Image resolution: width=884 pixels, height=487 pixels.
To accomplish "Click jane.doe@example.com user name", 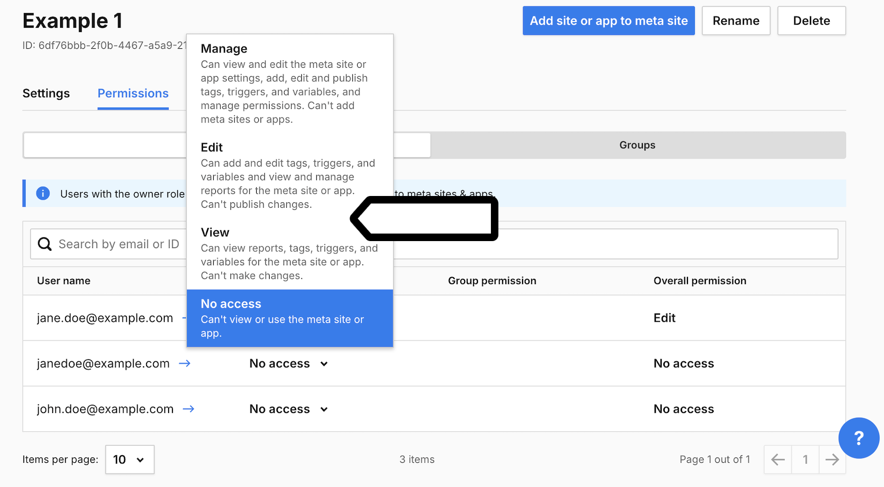I will point(105,318).
